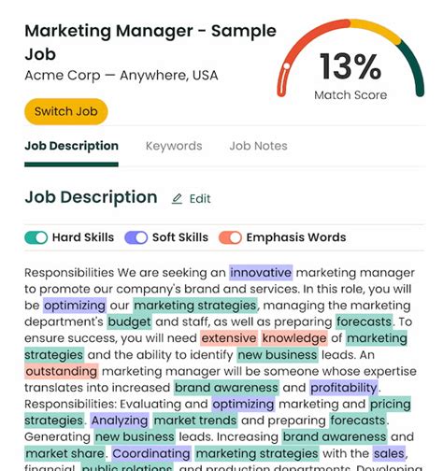The image size is (443, 471).
Task: Click the highlighted word innovative
Action: (x=261, y=273)
